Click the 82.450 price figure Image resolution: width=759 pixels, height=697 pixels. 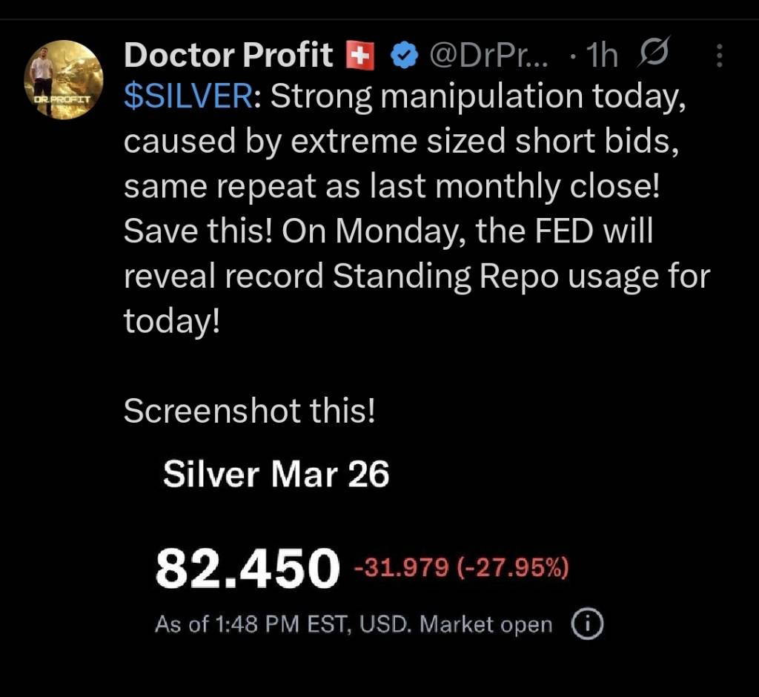[245, 569]
